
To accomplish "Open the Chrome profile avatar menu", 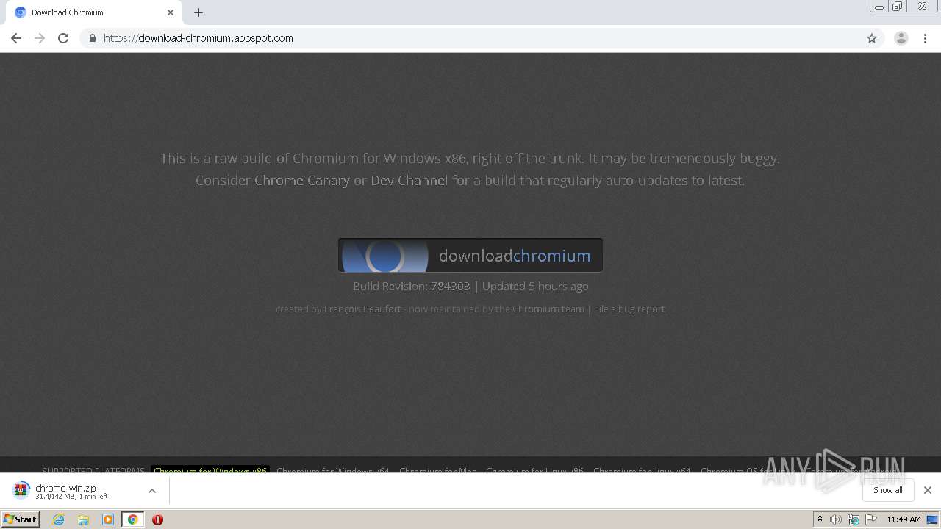I will point(901,38).
